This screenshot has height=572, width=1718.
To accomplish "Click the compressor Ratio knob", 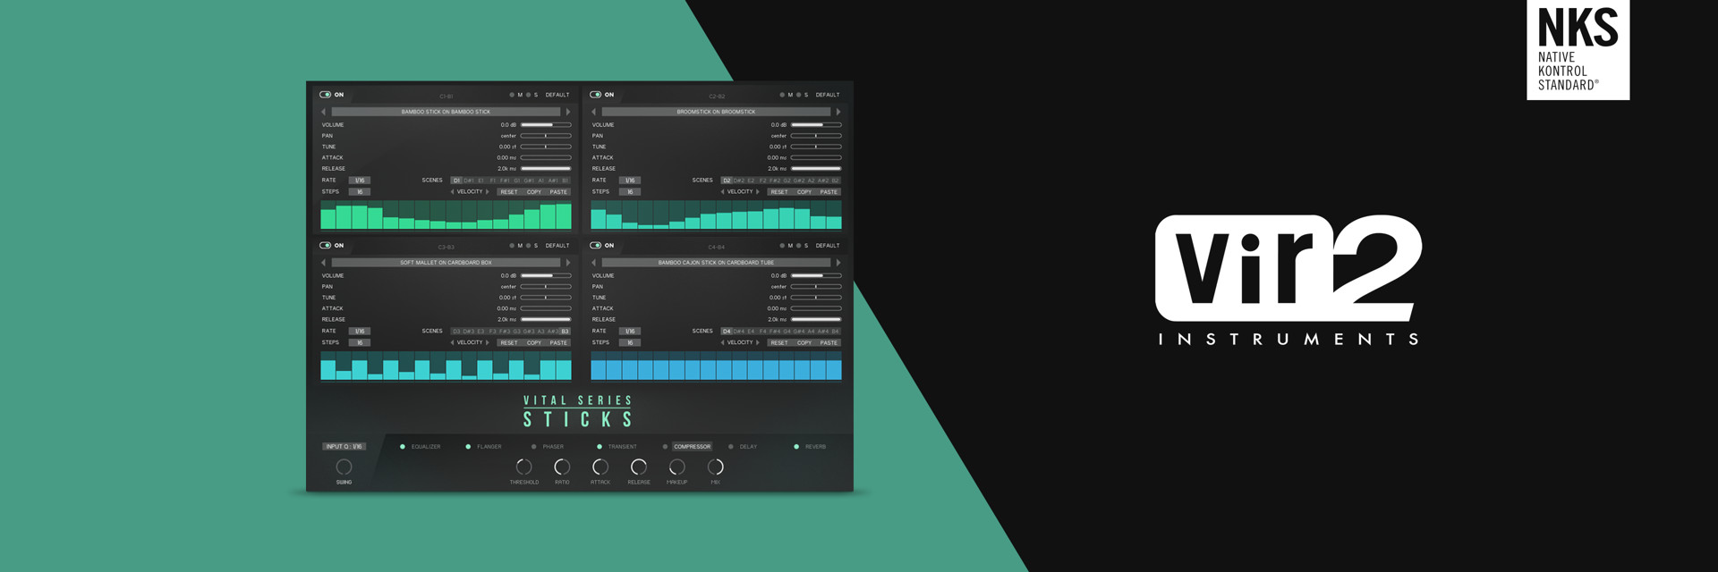I will [562, 467].
